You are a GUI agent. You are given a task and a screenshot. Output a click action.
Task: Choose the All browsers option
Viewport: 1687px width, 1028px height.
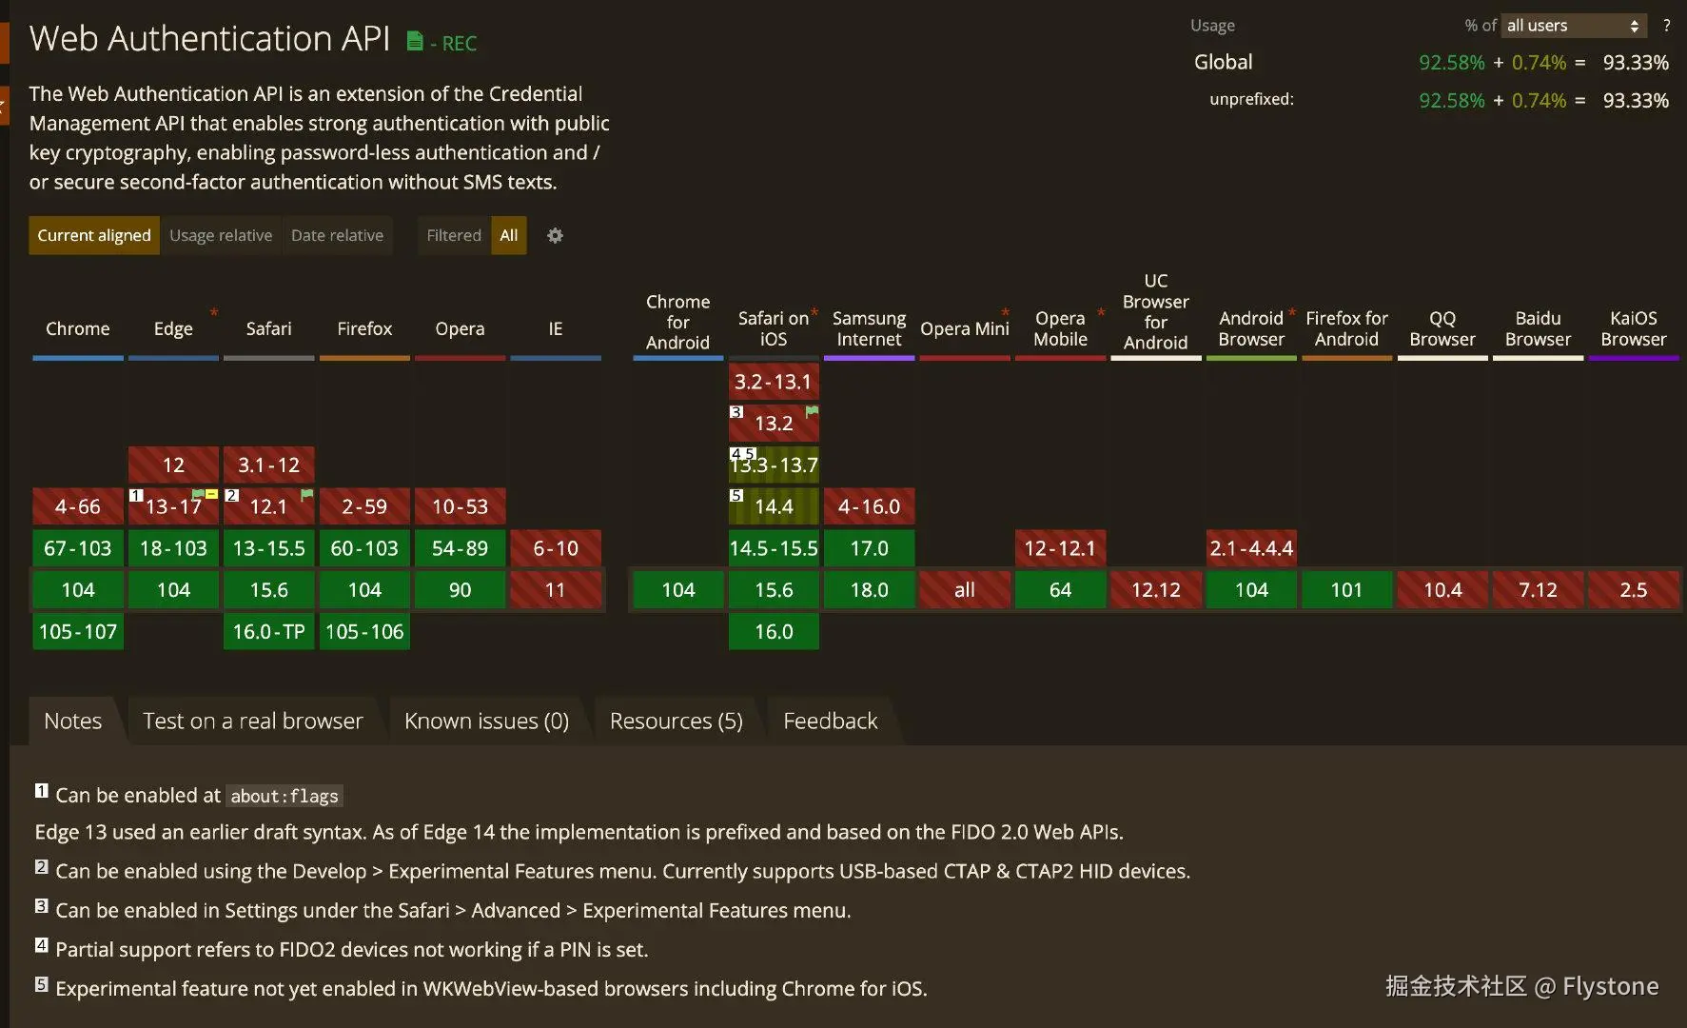point(509,235)
